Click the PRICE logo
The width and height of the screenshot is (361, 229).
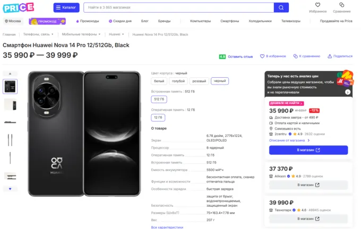[19, 7]
